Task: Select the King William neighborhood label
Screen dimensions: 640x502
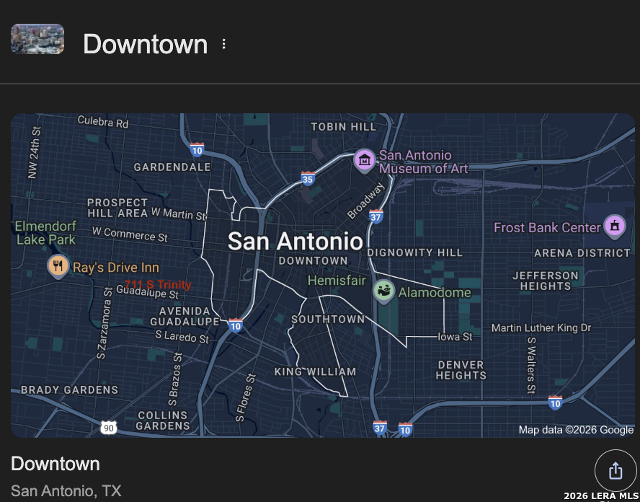Action: pos(315,371)
